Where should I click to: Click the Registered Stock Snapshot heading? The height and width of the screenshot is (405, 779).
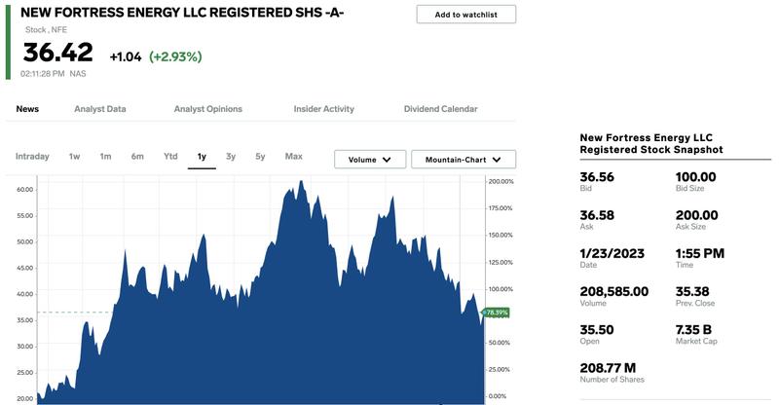click(651, 144)
